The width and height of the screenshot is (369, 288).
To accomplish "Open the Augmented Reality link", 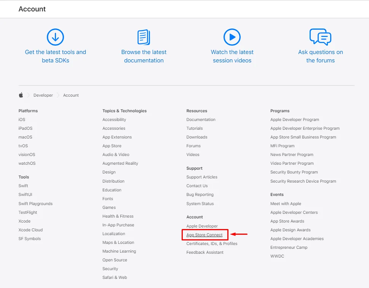I will click(120, 163).
